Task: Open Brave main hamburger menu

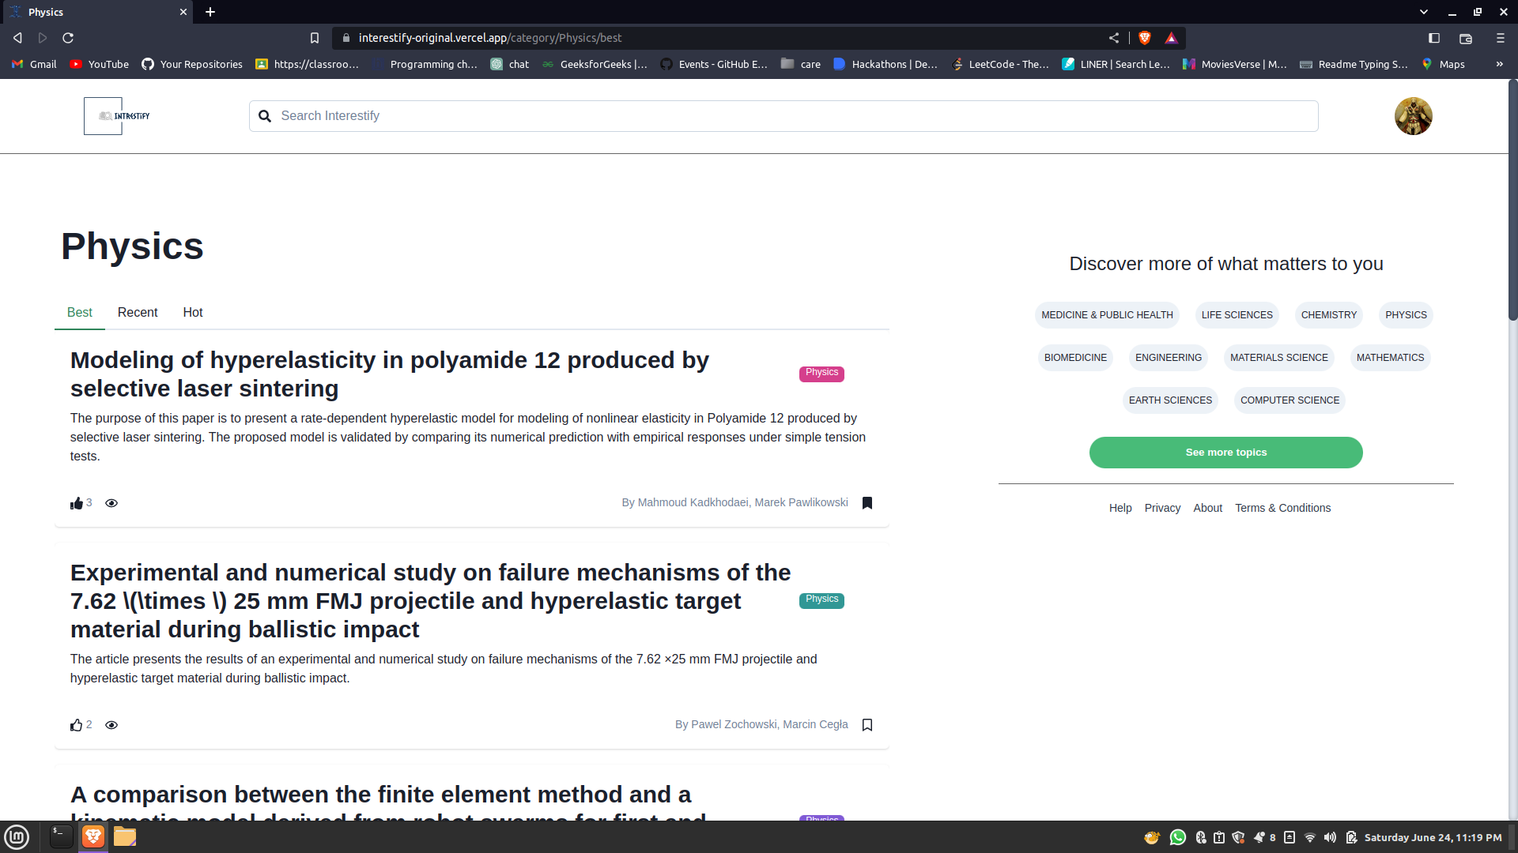Action: 1500,38
